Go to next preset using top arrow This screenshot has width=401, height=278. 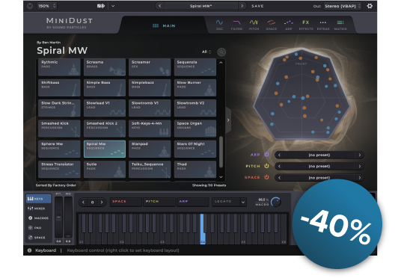[242, 6]
